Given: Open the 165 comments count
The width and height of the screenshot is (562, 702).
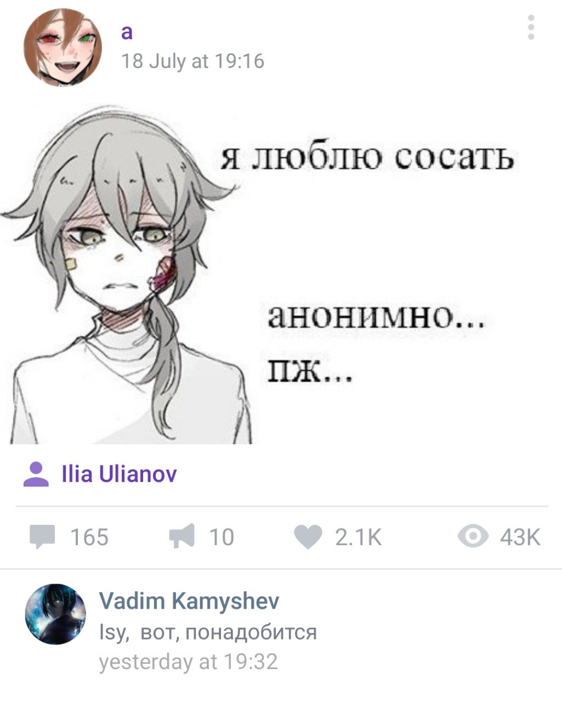Looking at the screenshot, I should 89,537.
